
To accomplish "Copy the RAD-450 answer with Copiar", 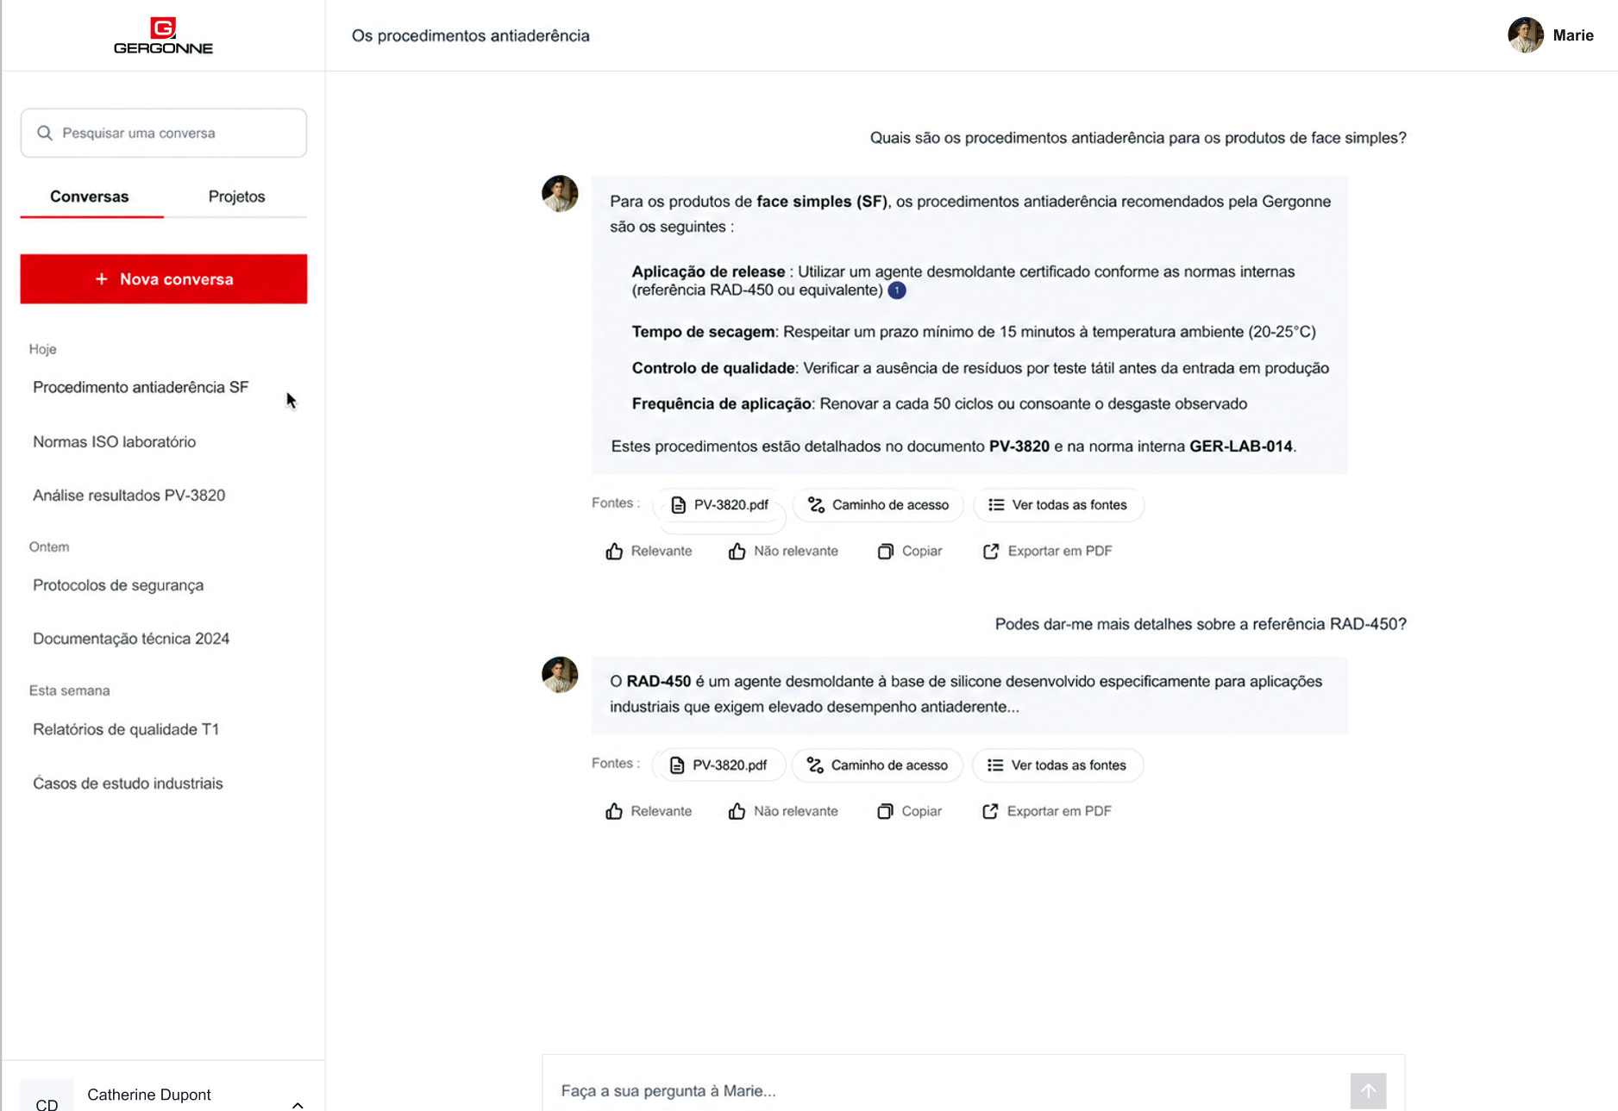I will pyautogui.click(x=910, y=811).
